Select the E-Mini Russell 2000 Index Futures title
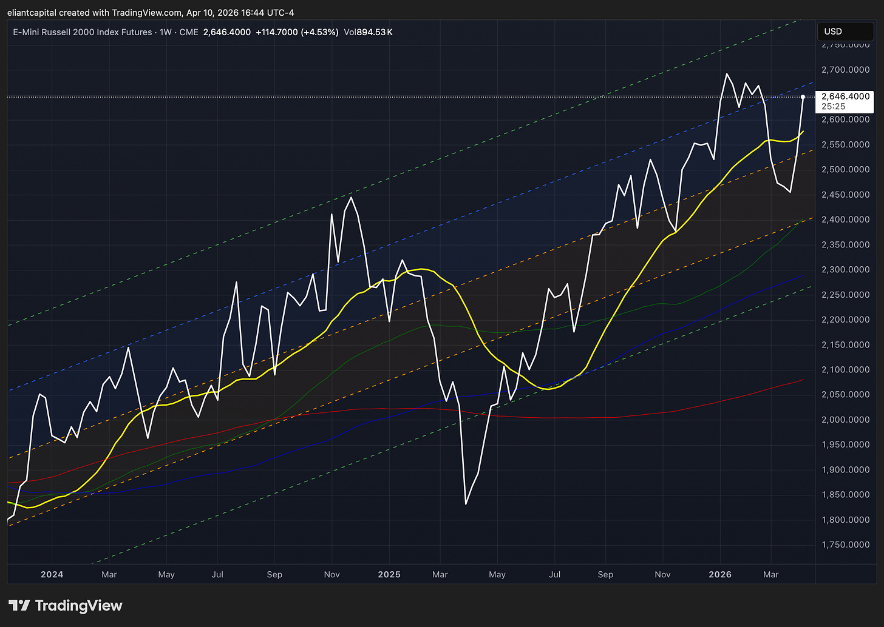Screen dimensions: 884x627 pos(83,32)
